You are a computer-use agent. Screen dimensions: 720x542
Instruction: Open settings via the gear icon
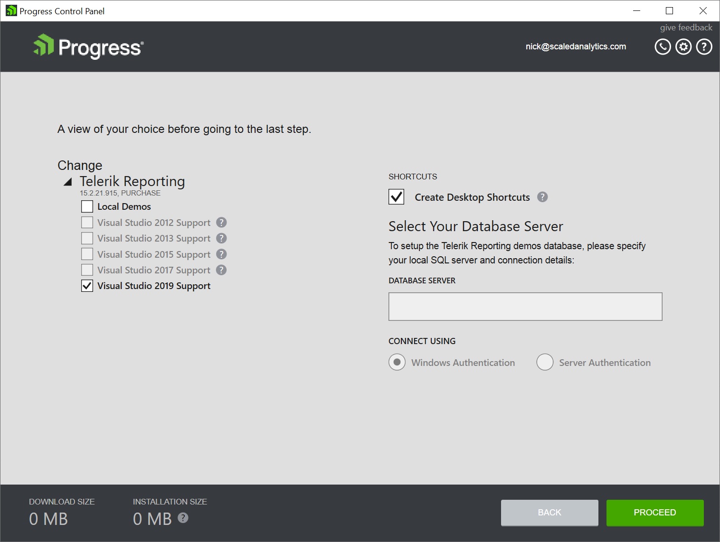[683, 47]
